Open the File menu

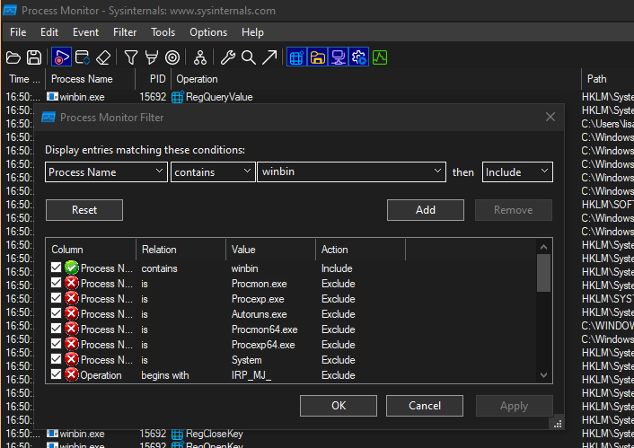tap(18, 32)
